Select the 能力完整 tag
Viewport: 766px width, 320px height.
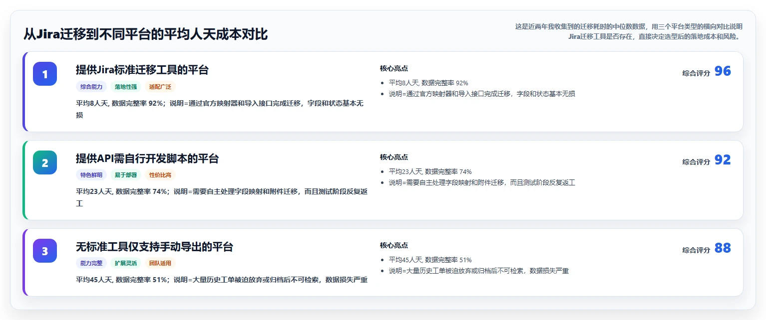pyautogui.click(x=91, y=263)
